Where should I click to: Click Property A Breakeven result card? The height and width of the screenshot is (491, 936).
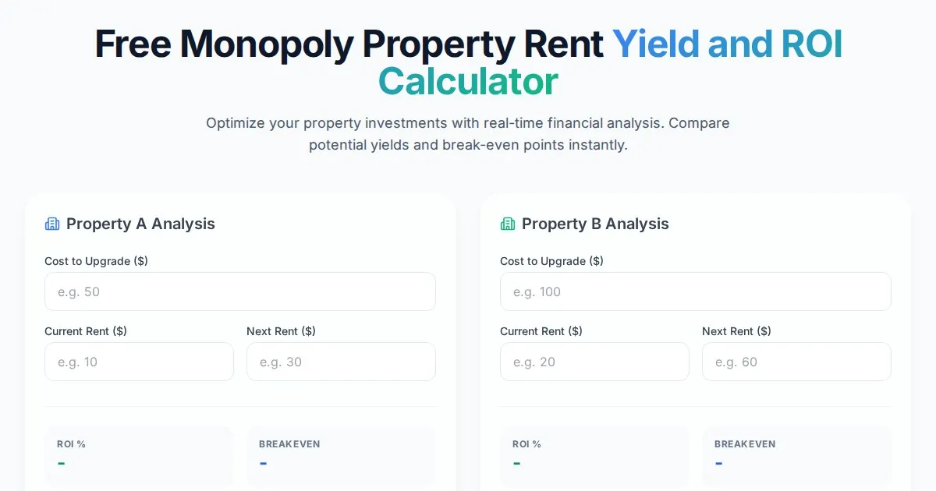[x=341, y=456]
